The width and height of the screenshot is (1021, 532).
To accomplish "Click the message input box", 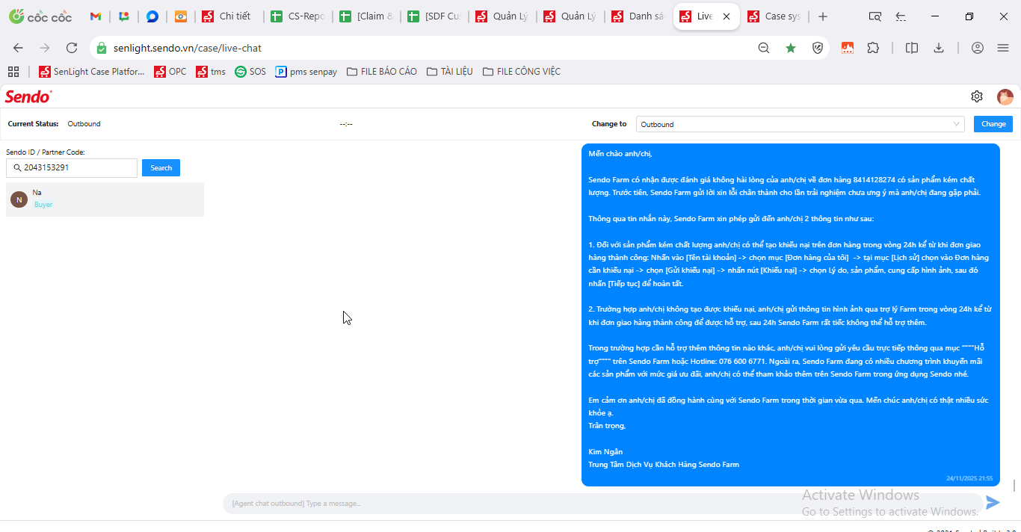I will point(602,504).
